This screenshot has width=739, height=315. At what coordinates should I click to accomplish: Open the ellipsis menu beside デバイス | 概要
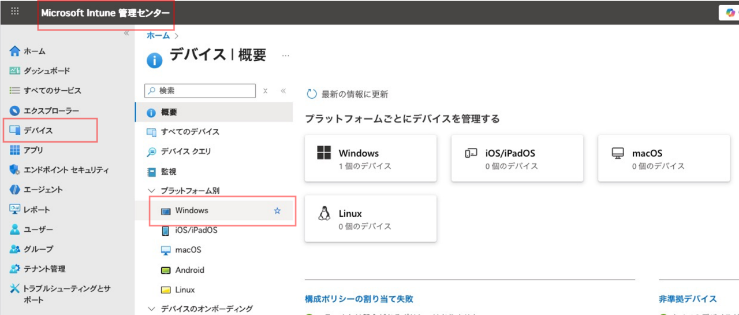coord(285,56)
